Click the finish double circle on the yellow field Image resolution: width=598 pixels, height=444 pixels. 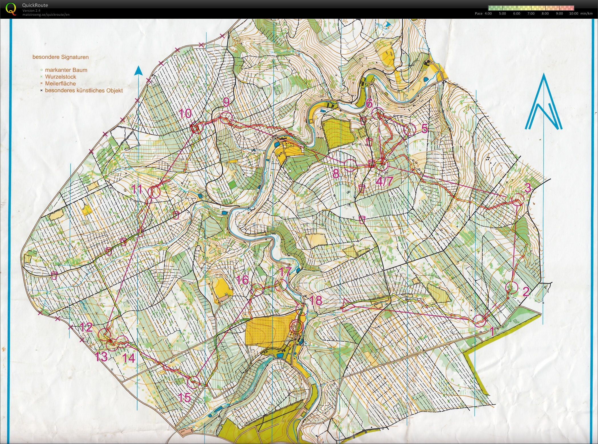click(296, 326)
